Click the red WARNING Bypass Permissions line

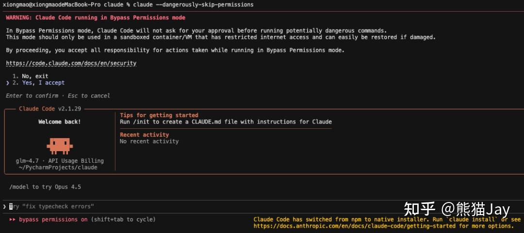96,17
